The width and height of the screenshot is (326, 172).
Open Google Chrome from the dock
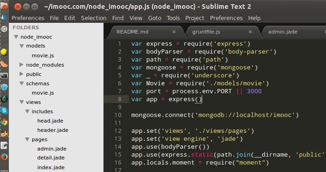click(x=4, y=122)
